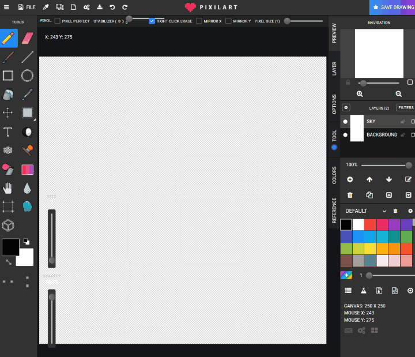
Task: Enable Mirror Y checkbox
Action: point(228,21)
